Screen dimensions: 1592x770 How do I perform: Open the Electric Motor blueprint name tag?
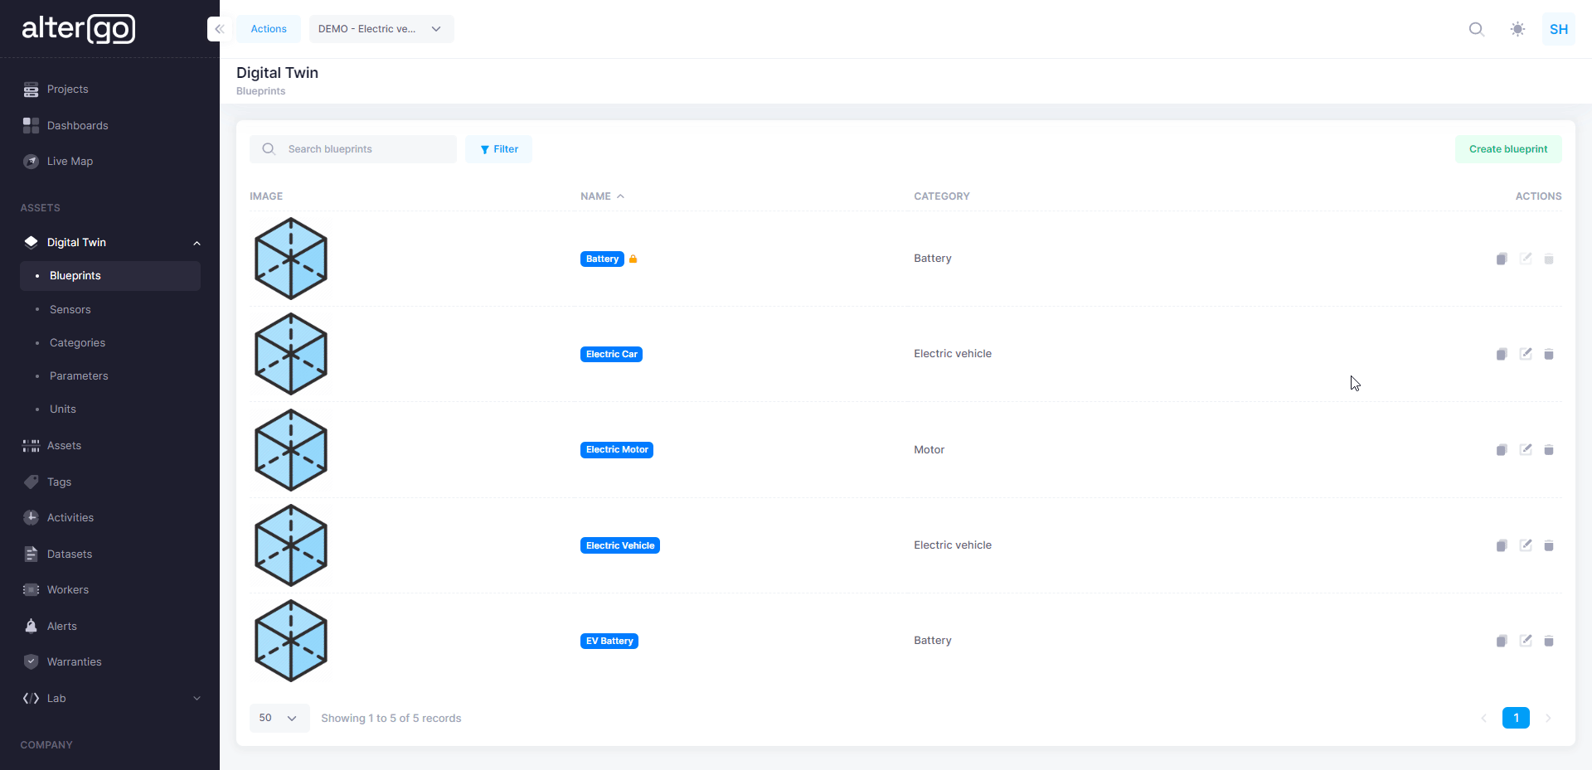(616, 450)
